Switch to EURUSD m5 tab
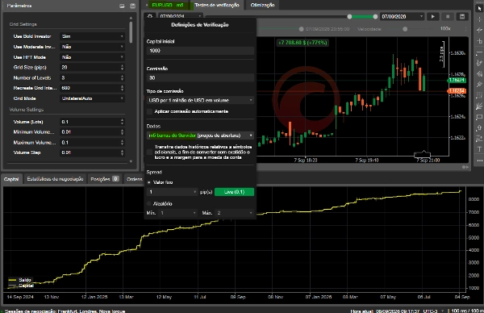This screenshot has width=484, height=313. (x=168, y=6)
